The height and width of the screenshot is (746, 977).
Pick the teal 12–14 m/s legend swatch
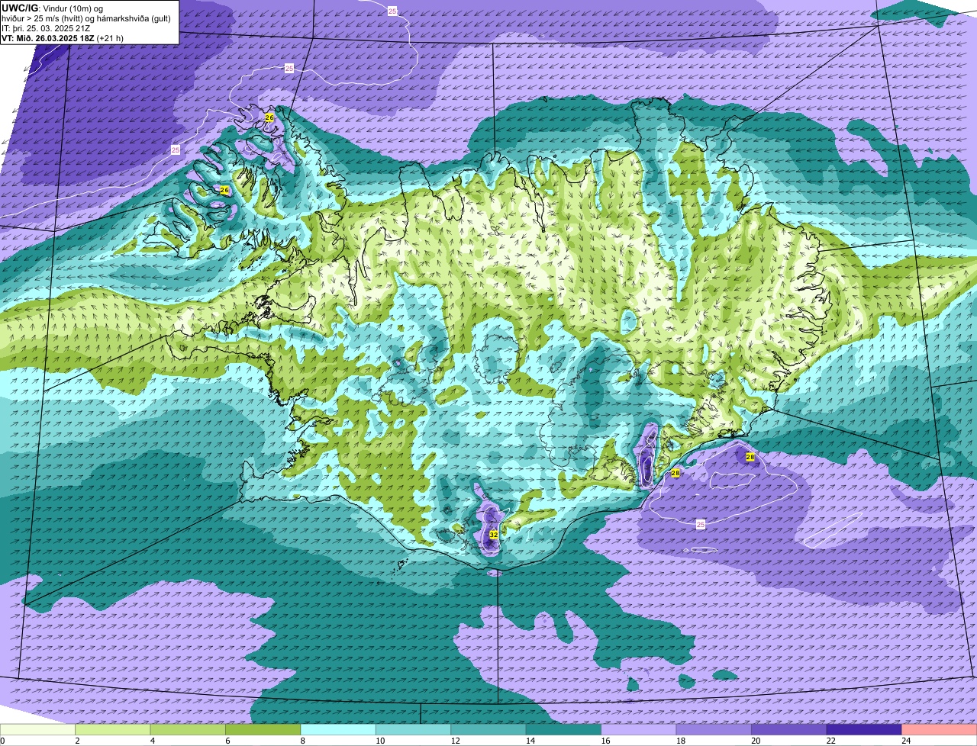(488, 730)
